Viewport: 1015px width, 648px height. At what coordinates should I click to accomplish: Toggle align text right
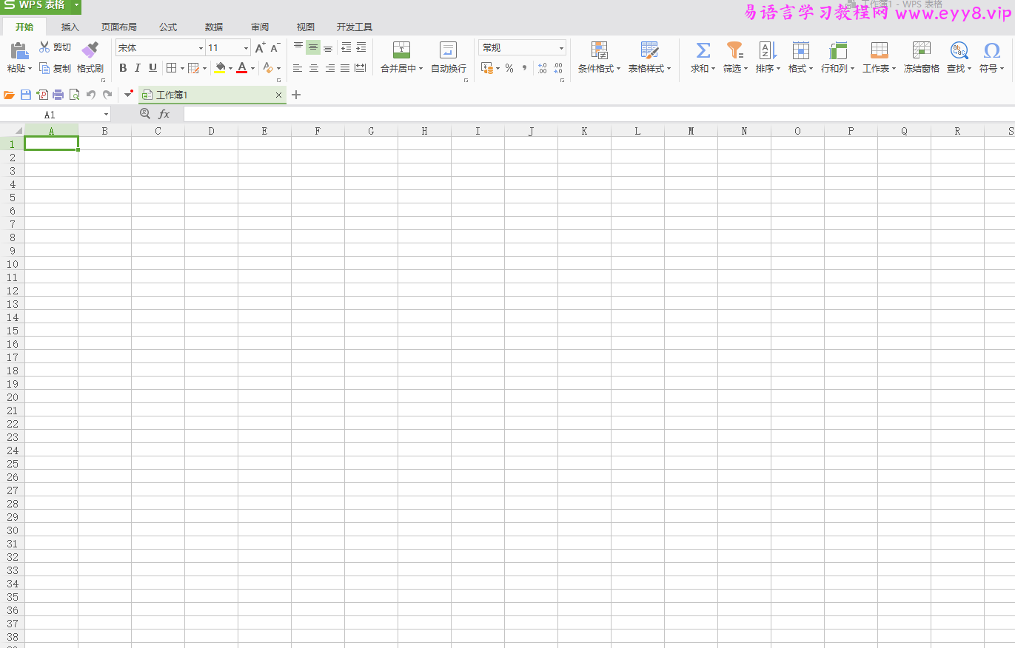(x=329, y=68)
